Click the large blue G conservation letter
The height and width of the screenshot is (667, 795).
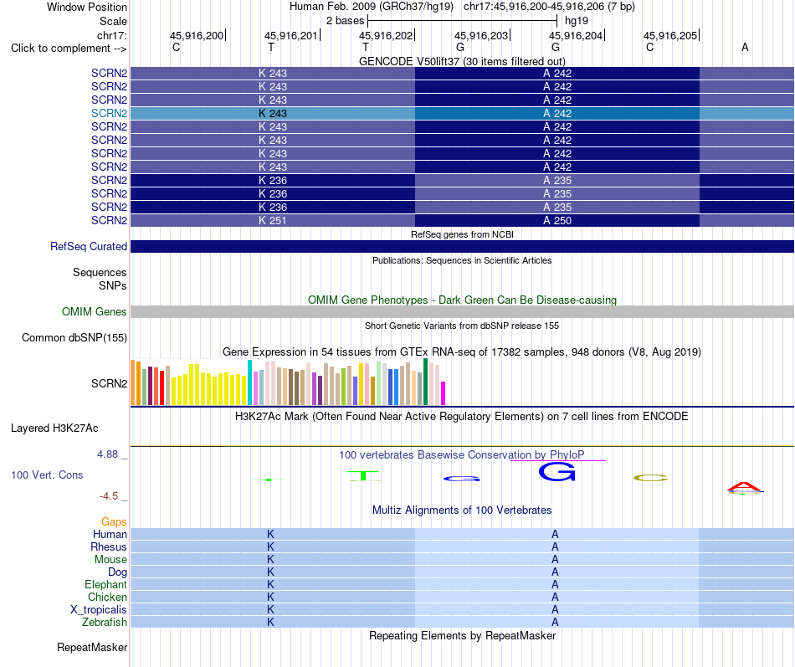(x=556, y=472)
